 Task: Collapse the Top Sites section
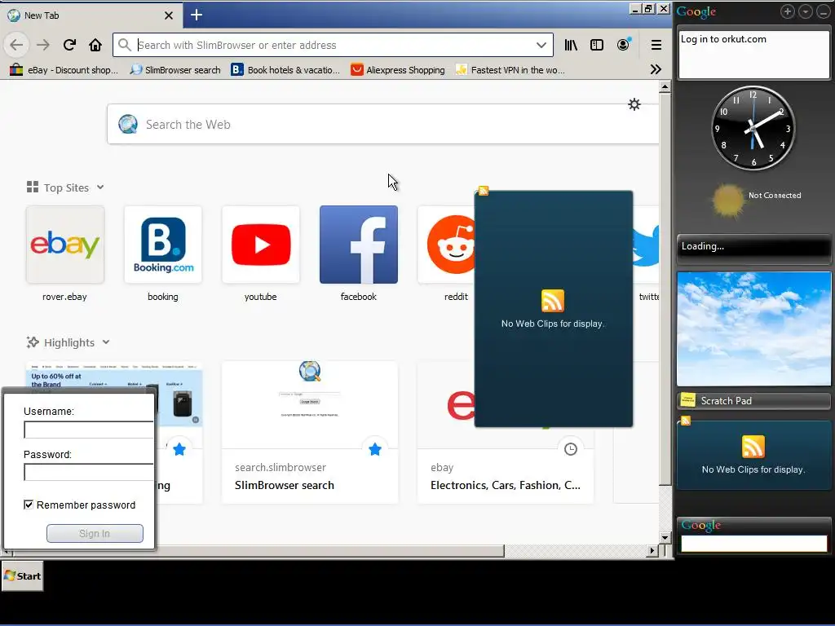[100, 187]
